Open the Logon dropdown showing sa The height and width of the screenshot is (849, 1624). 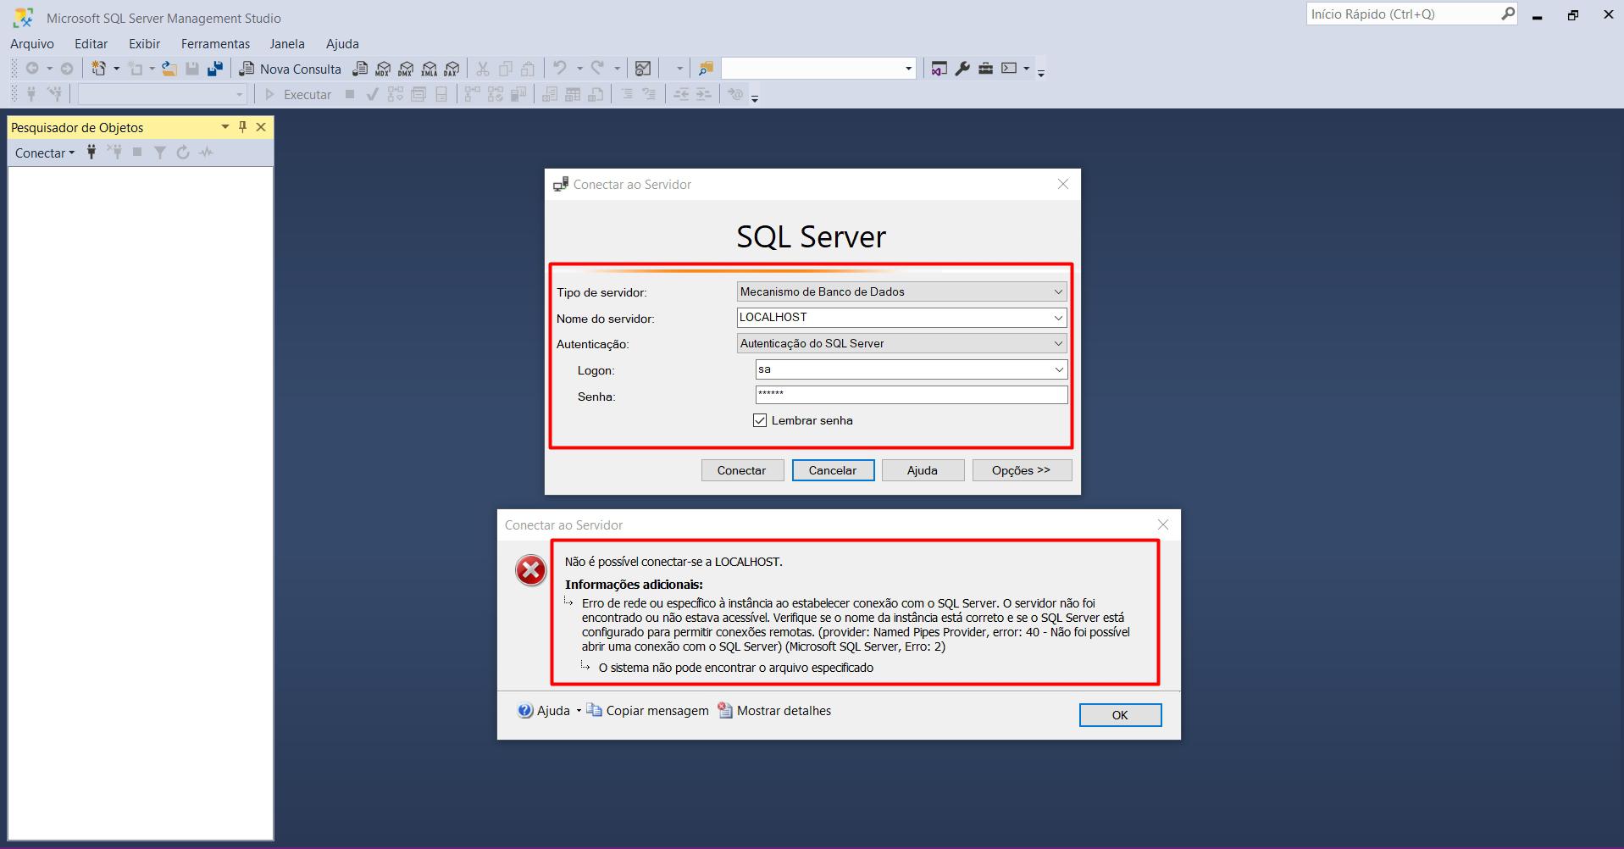[1059, 369]
